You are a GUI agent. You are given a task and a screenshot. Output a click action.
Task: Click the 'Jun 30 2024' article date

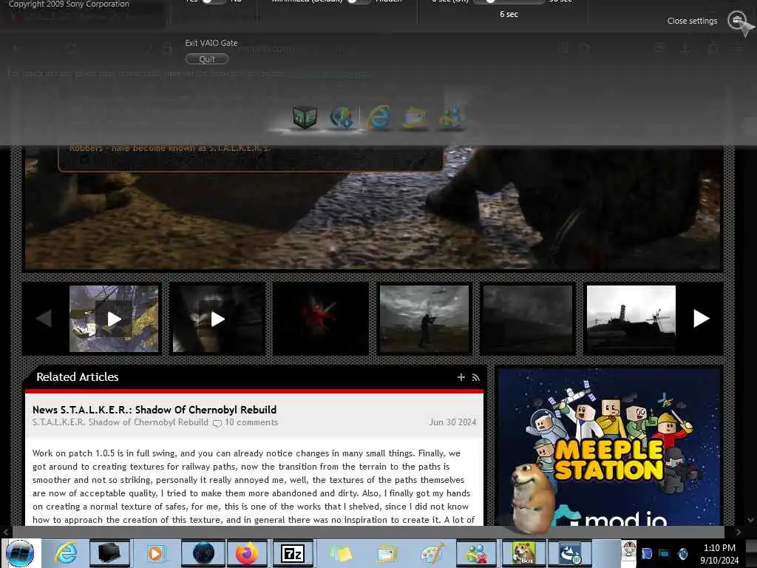[452, 422]
